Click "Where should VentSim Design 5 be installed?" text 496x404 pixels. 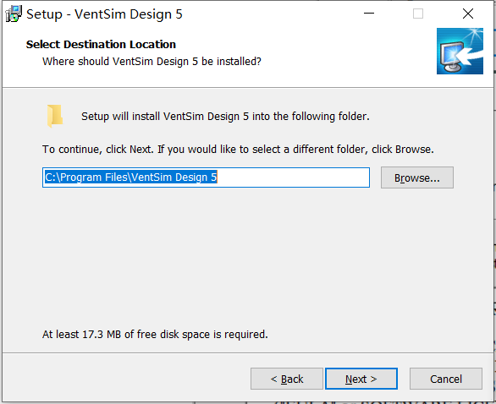point(152,62)
